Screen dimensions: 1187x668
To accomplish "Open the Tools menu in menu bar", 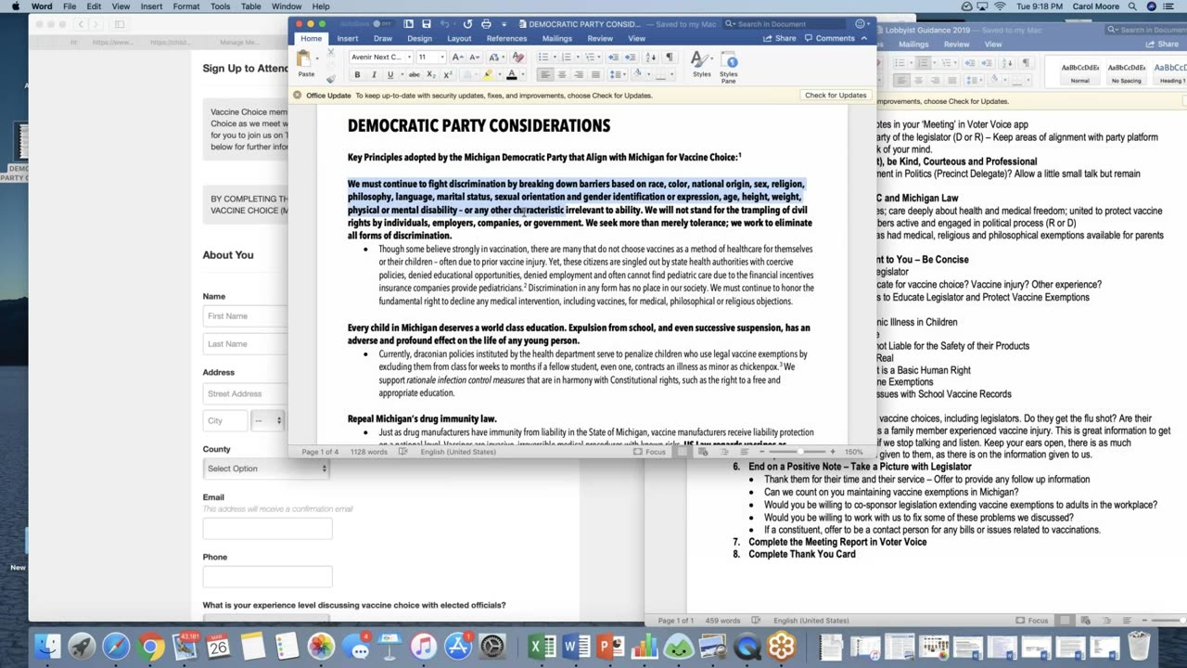I will [x=220, y=6].
